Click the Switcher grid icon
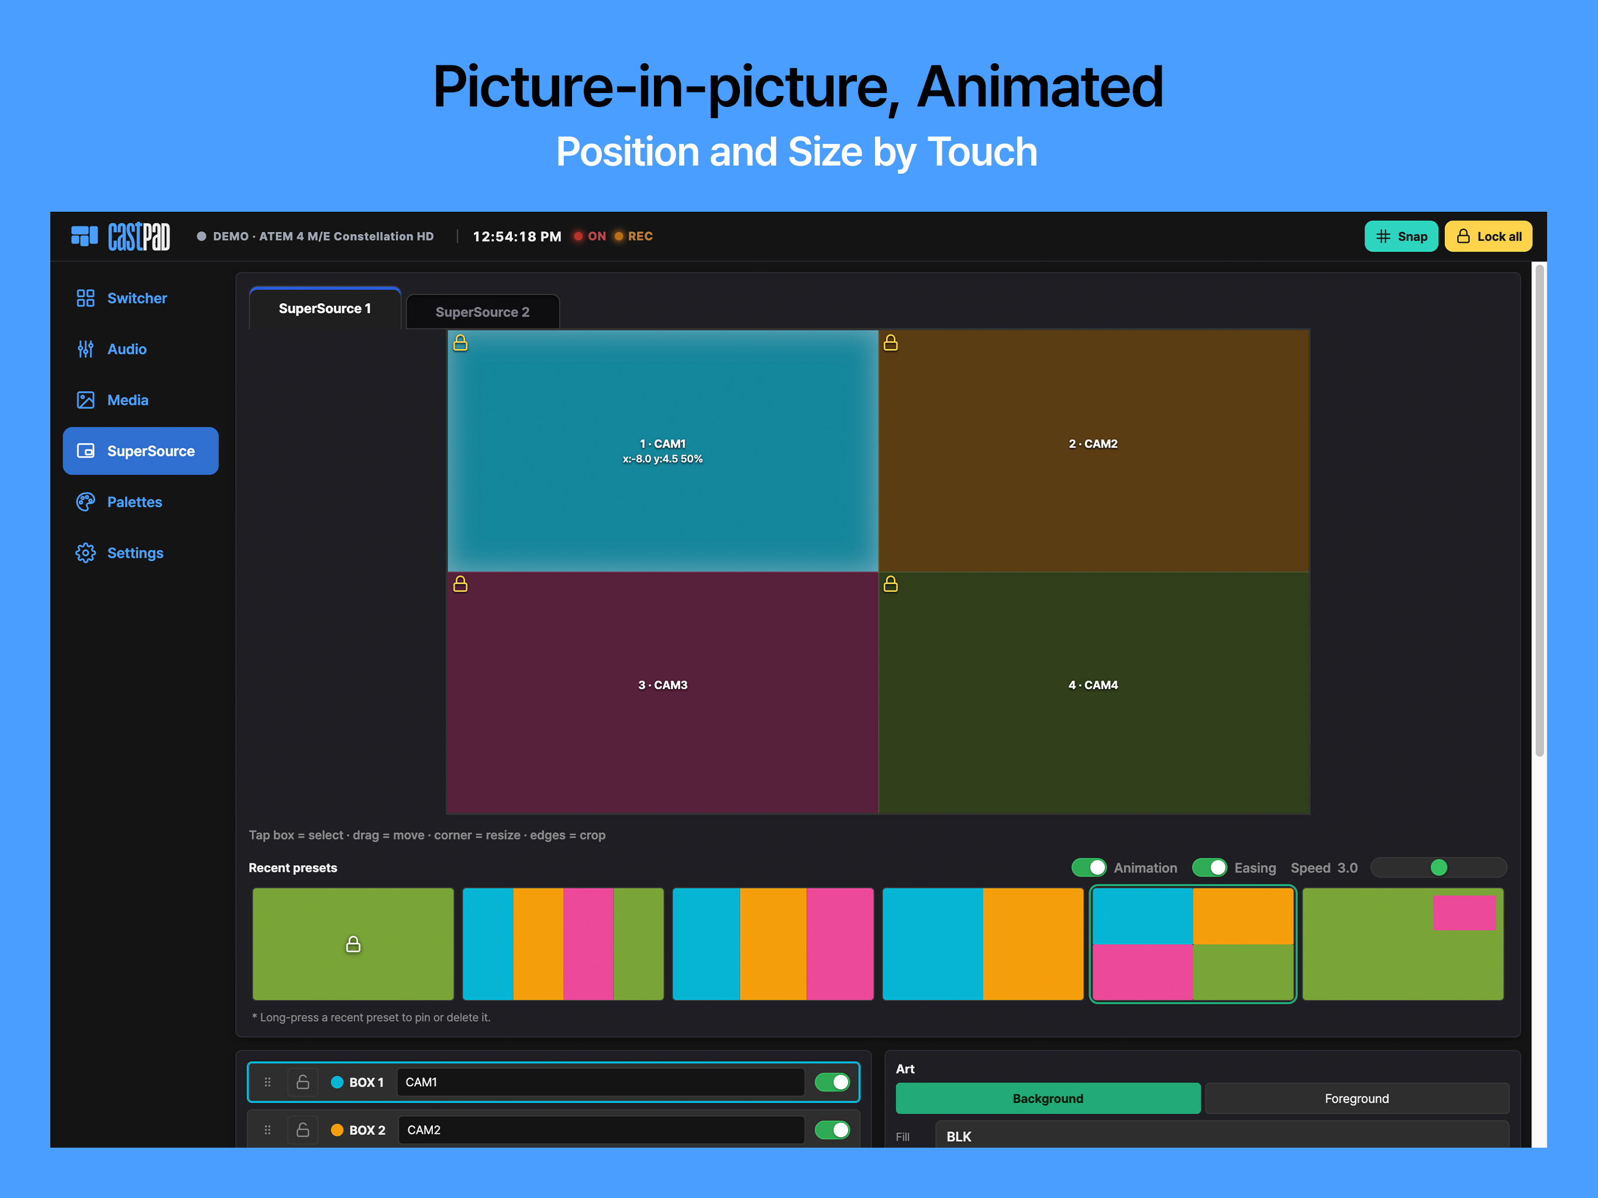 point(85,298)
